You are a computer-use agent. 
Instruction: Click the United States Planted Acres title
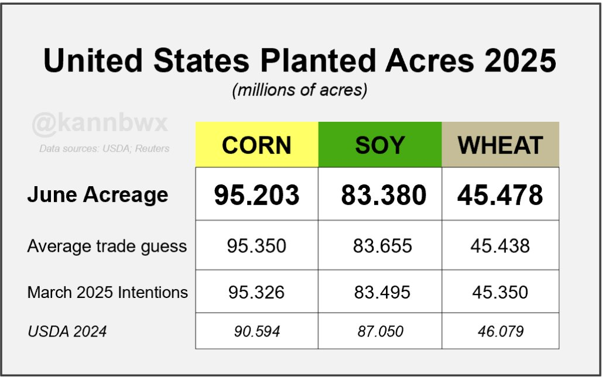pos(299,60)
